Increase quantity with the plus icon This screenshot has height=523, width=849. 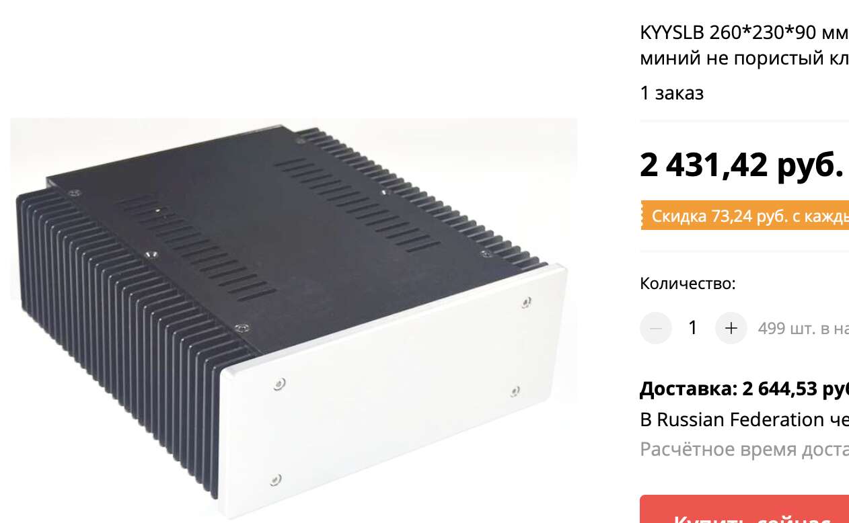(x=731, y=328)
